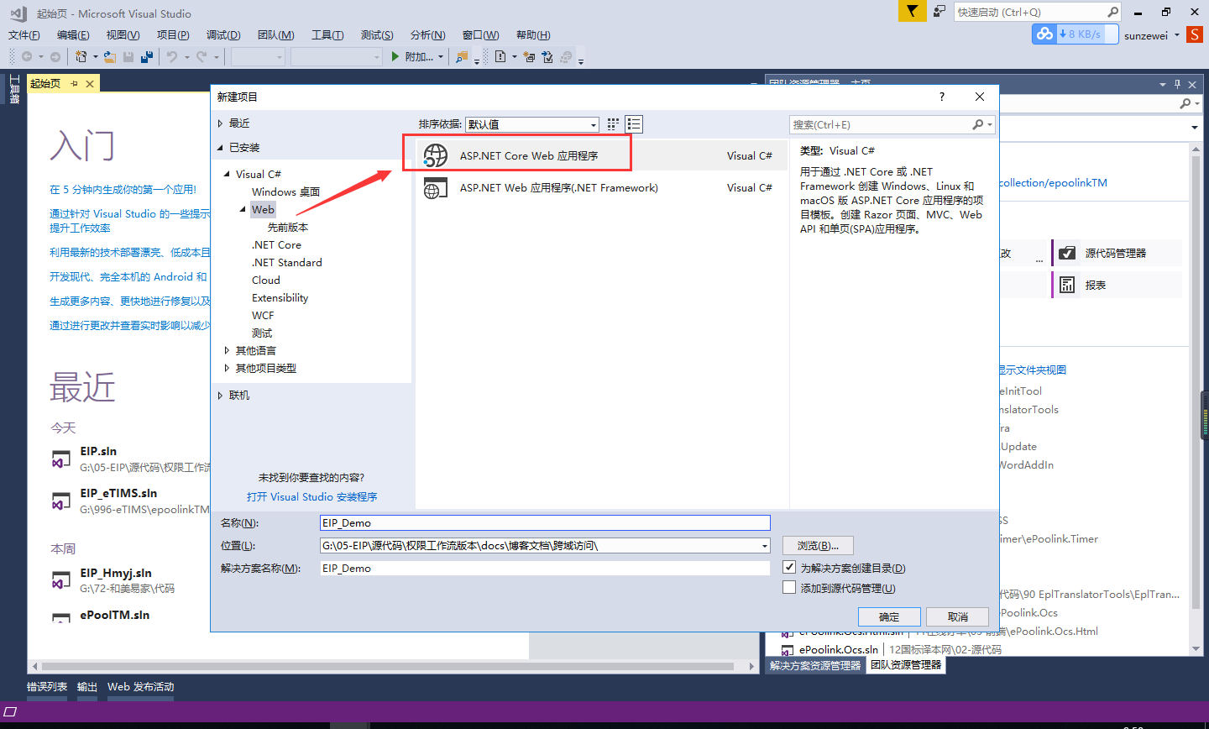Open the 位置 path dropdown arrow
The image size is (1209, 729).
764,546
